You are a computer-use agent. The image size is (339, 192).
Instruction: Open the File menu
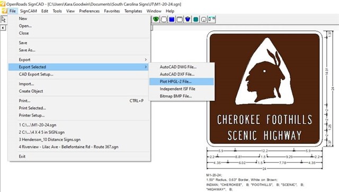[13, 11]
